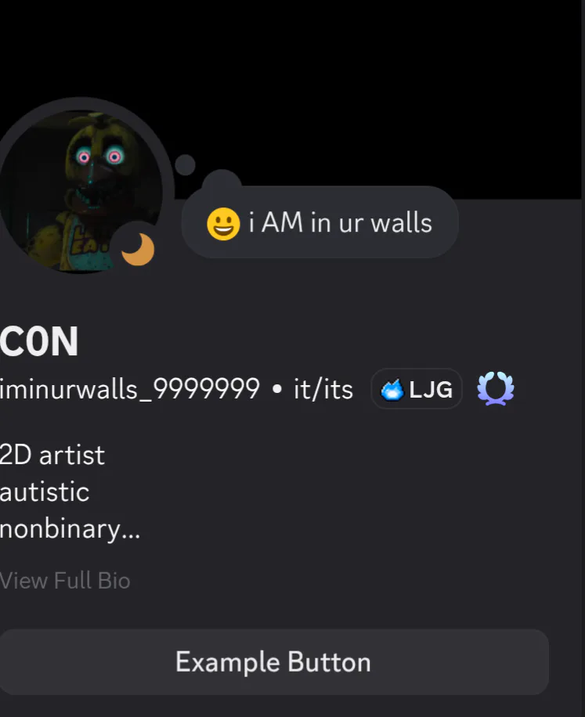Open the Chica animatronic profile avatar
585x717 pixels.
point(79,191)
